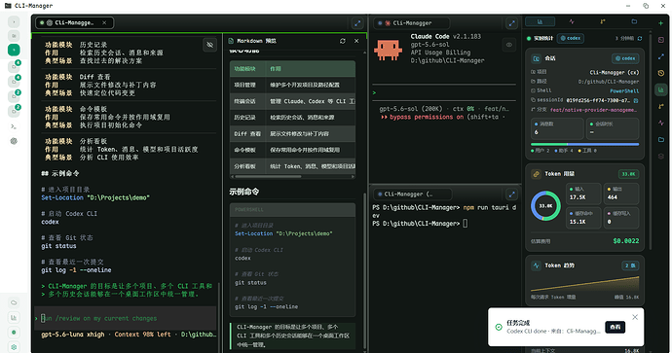The image size is (672, 353).
Task: Click the Claude Code prompt input line
Action: point(444,92)
